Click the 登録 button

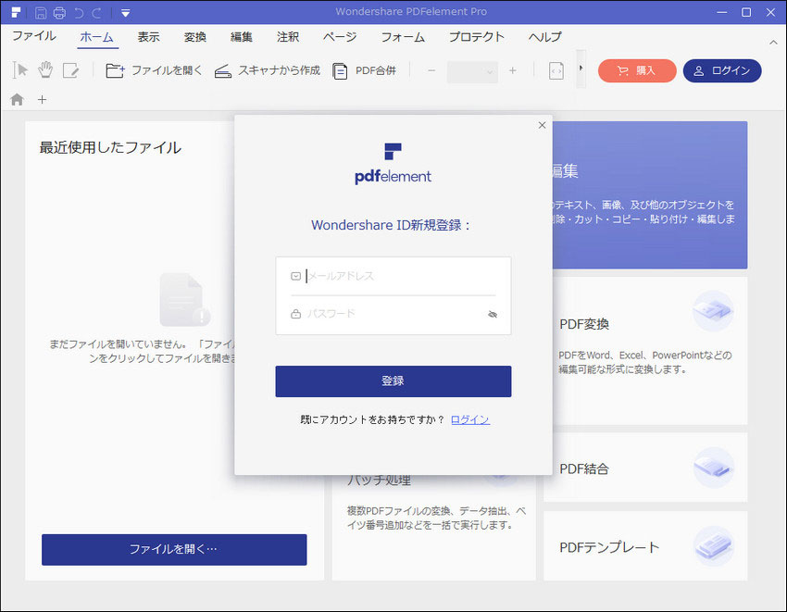pos(393,381)
